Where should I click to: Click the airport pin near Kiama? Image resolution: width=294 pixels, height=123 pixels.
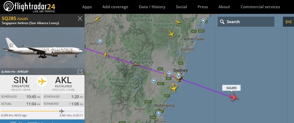tap(159, 113)
